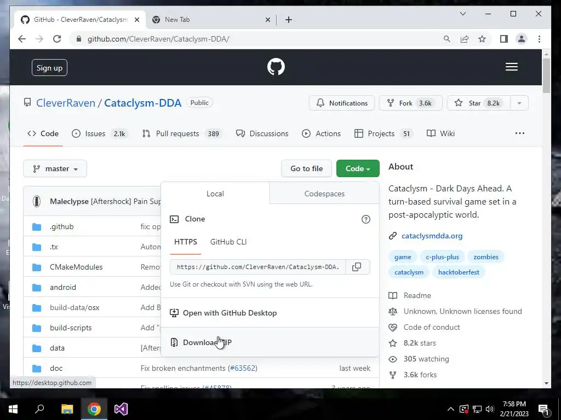Open the Chrome zoom/search magnifier icon
The image size is (561, 420).
coord(446,39)
